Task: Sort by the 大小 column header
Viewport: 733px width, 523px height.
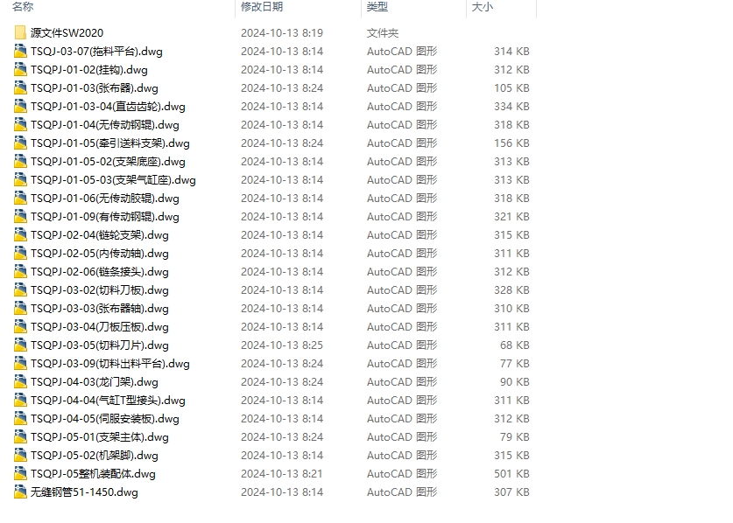Action: coord(483,6)
